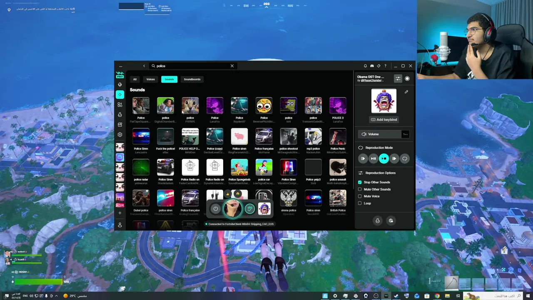
Task: Open the community voices sidebar icon
Action: tap(120, 105)
